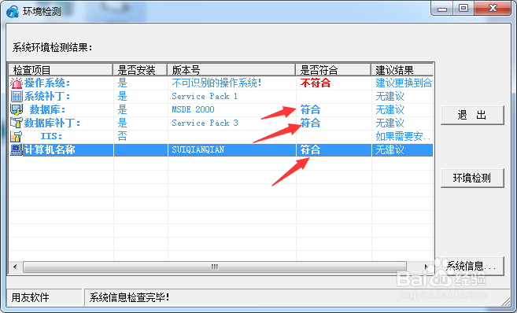Select the 操作系统: row label
This screenshot has width=517, height=313.
(x=46, y=83)
